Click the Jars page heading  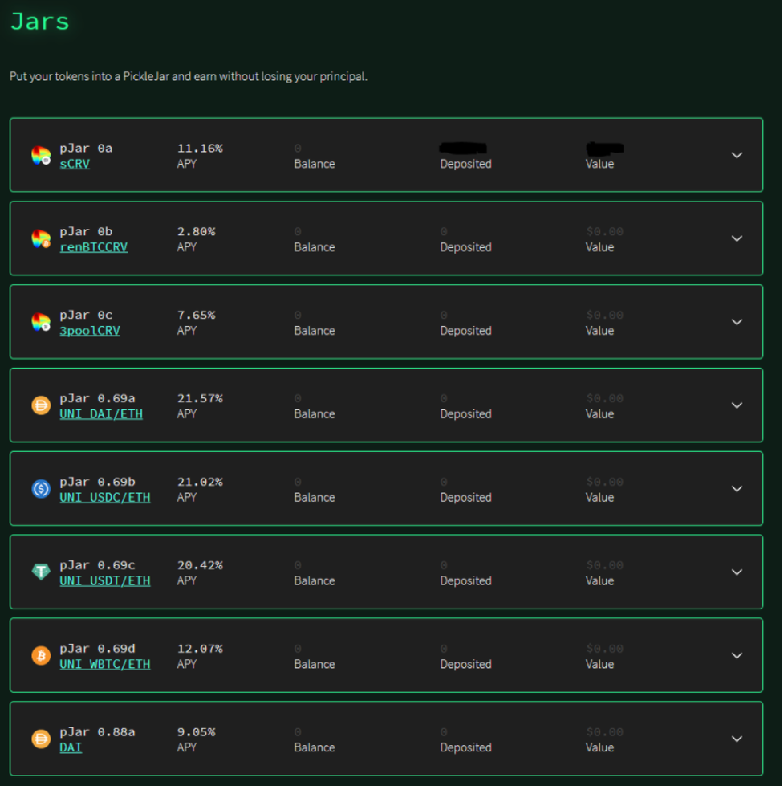(x=39, y=22)
